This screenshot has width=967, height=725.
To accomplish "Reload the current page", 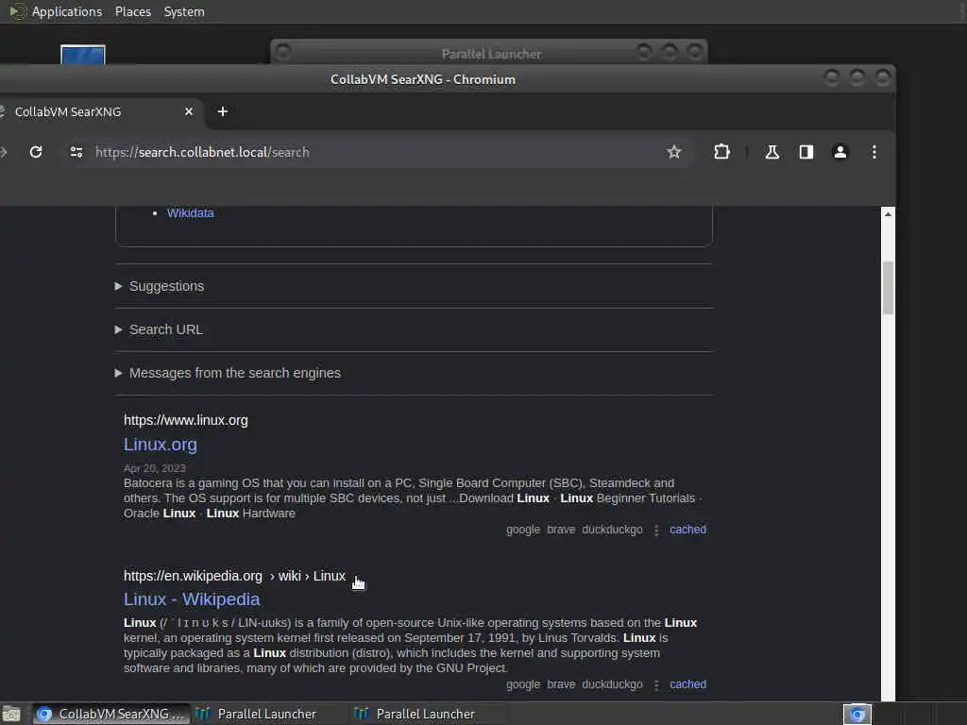I will [36, 152].
